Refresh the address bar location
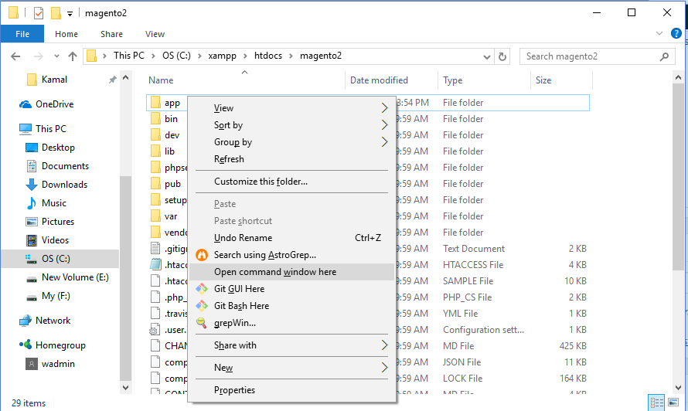The width and height of the screenshot is (688, 411). (502, 56)
